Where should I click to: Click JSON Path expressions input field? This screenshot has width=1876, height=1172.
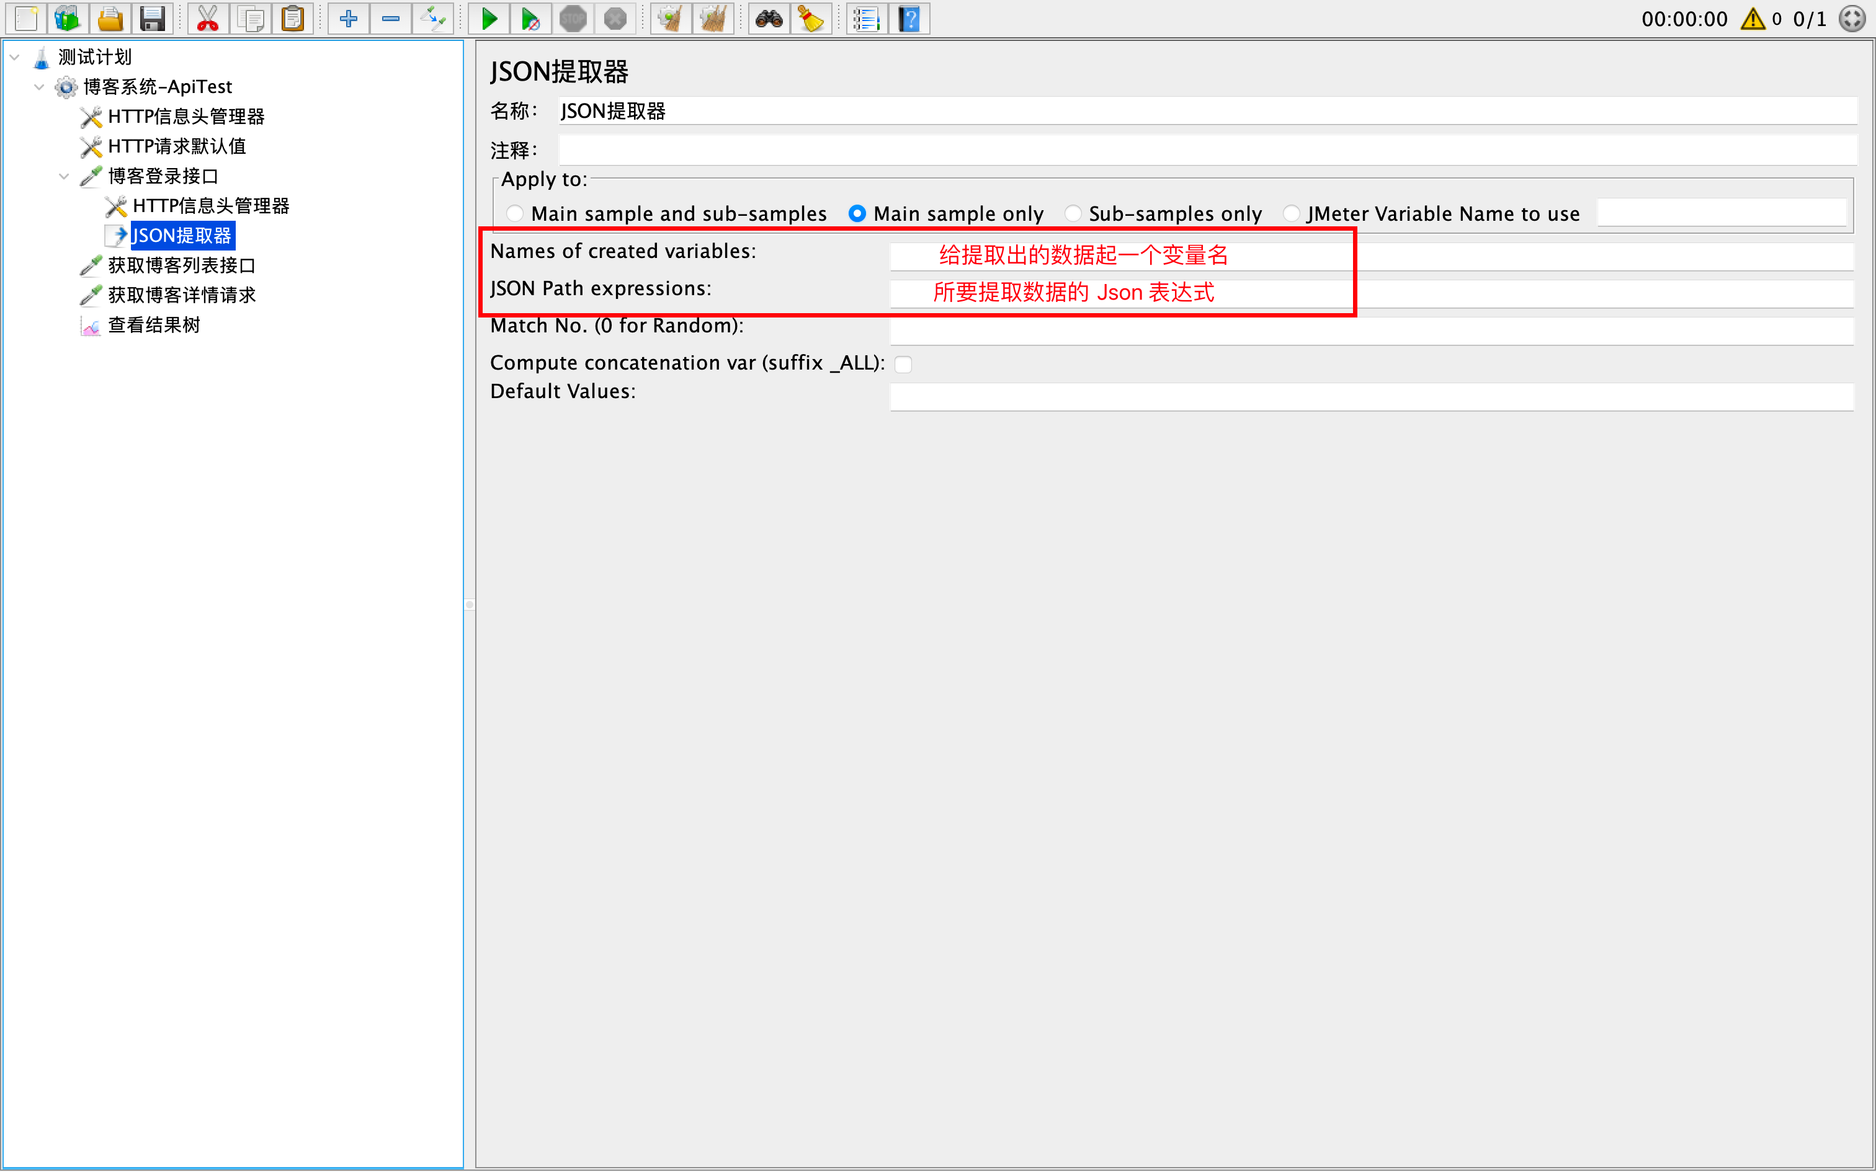(x=1372, y=294)
